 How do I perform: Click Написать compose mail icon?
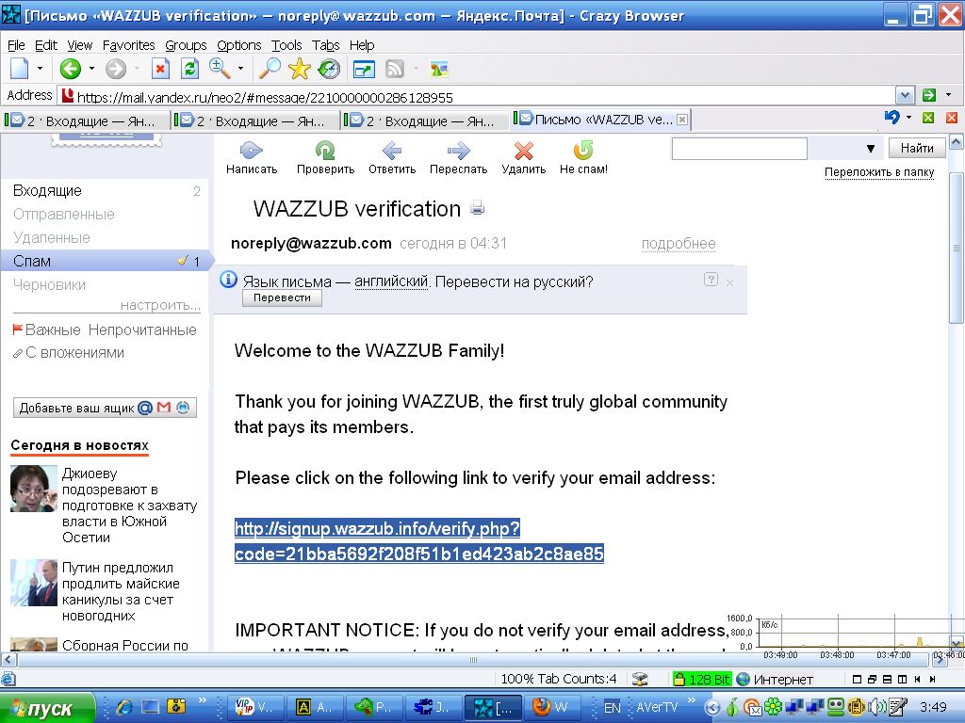click(251, 157)
